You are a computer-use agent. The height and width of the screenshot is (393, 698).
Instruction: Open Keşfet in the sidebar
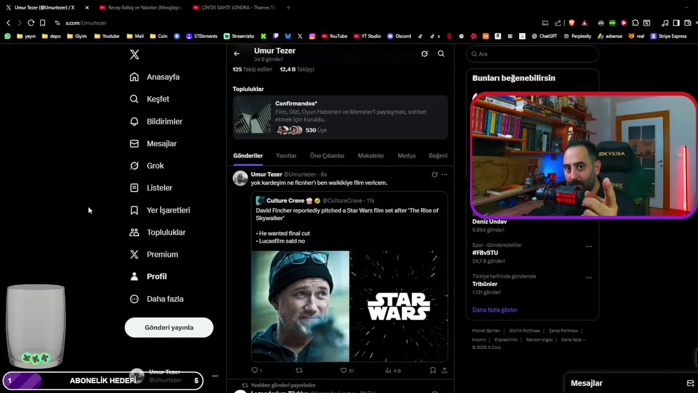(150, 99)
